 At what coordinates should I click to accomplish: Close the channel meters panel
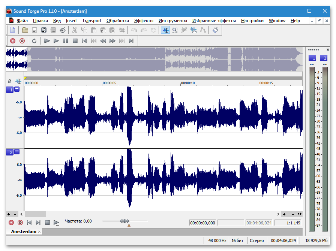point(328,50)
